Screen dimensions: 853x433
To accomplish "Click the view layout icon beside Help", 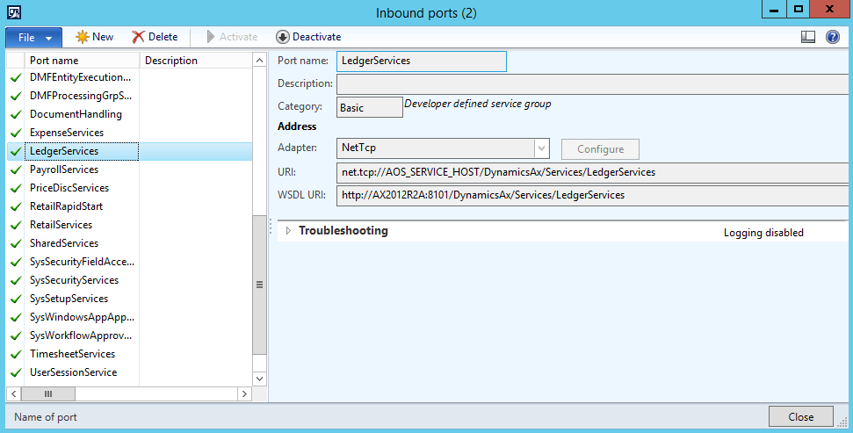I will click(808, 37).
